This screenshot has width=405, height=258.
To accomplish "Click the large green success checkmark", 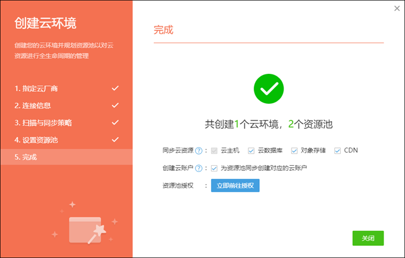I will click(x=268, y=89).
